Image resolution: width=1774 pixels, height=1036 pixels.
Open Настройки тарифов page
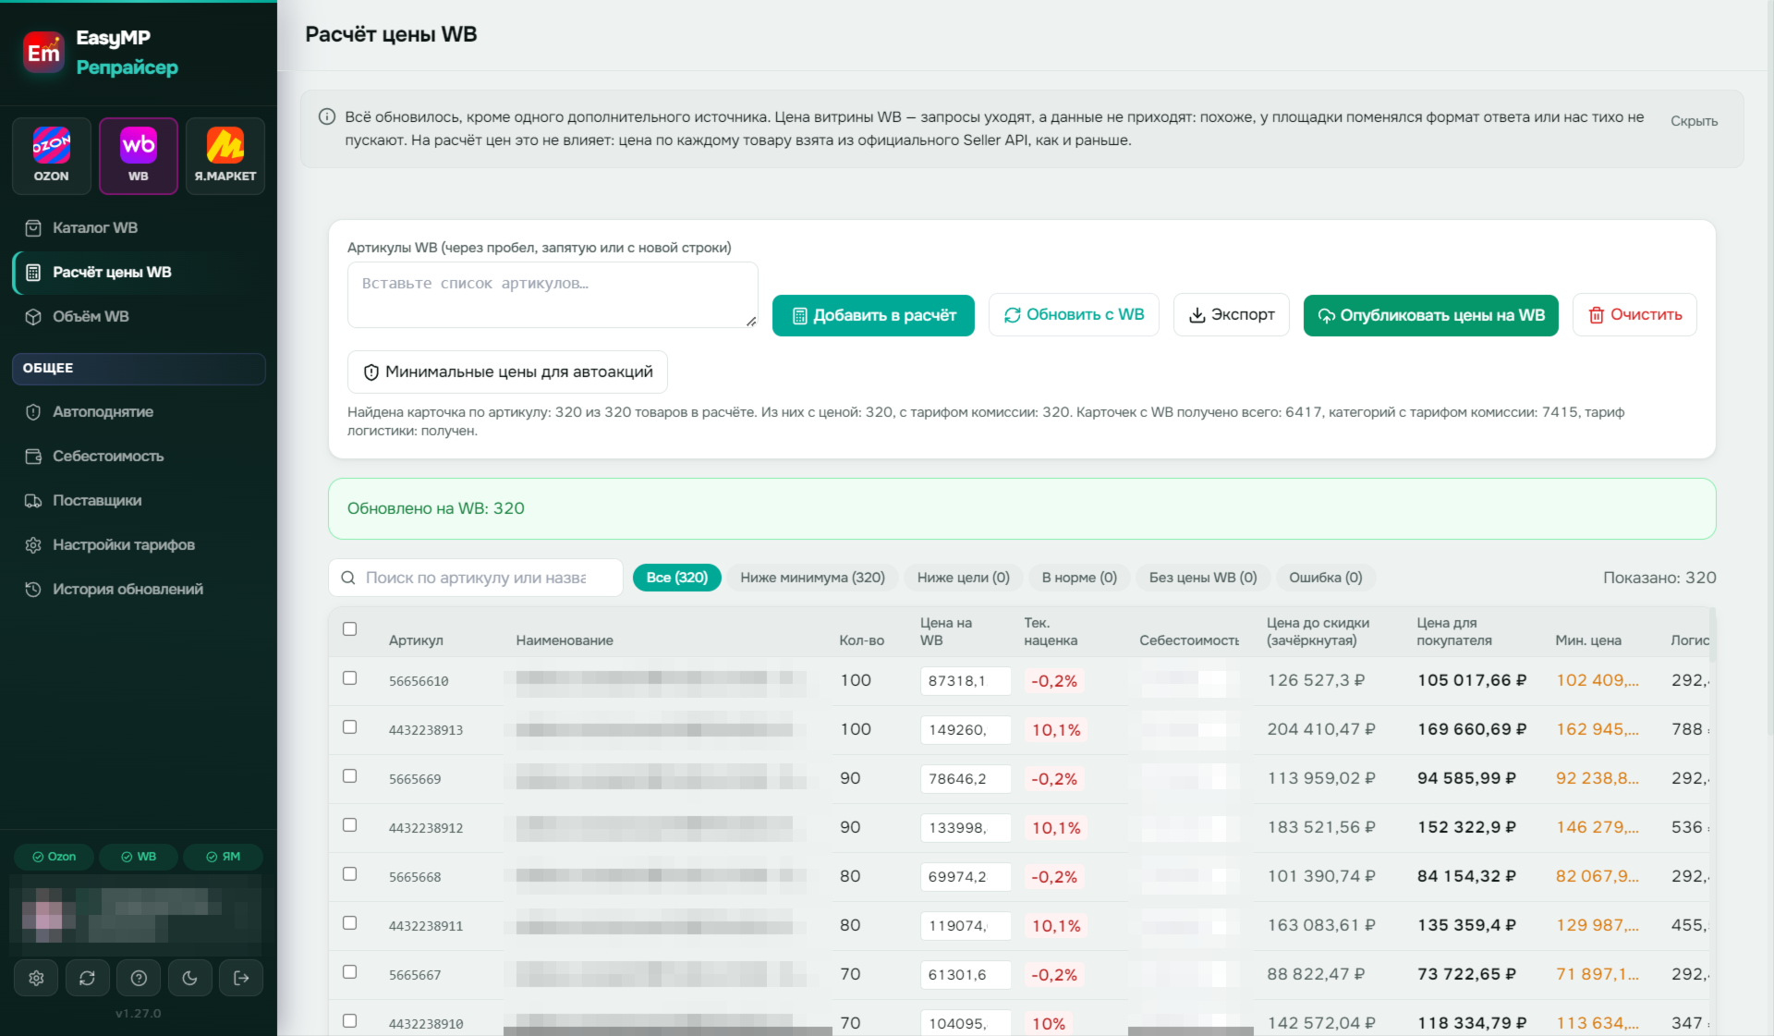tap(139, 544)
